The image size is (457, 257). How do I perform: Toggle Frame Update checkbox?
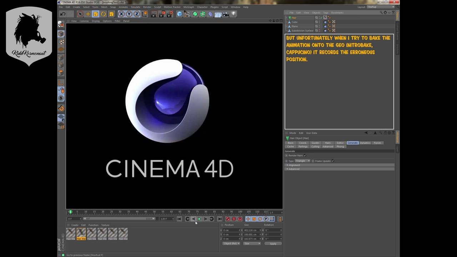point(333,161)
